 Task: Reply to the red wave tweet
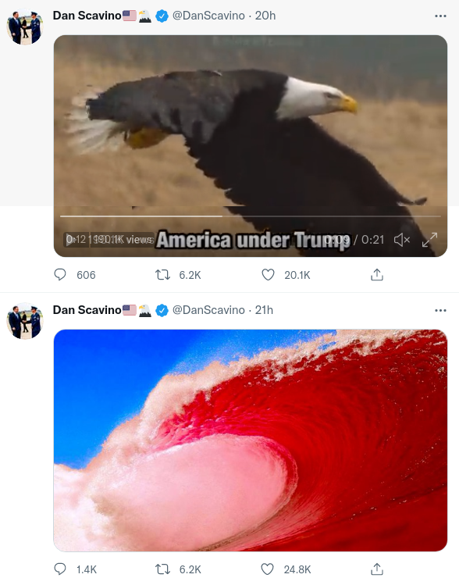pyautogui.click(x=60, y=569)
